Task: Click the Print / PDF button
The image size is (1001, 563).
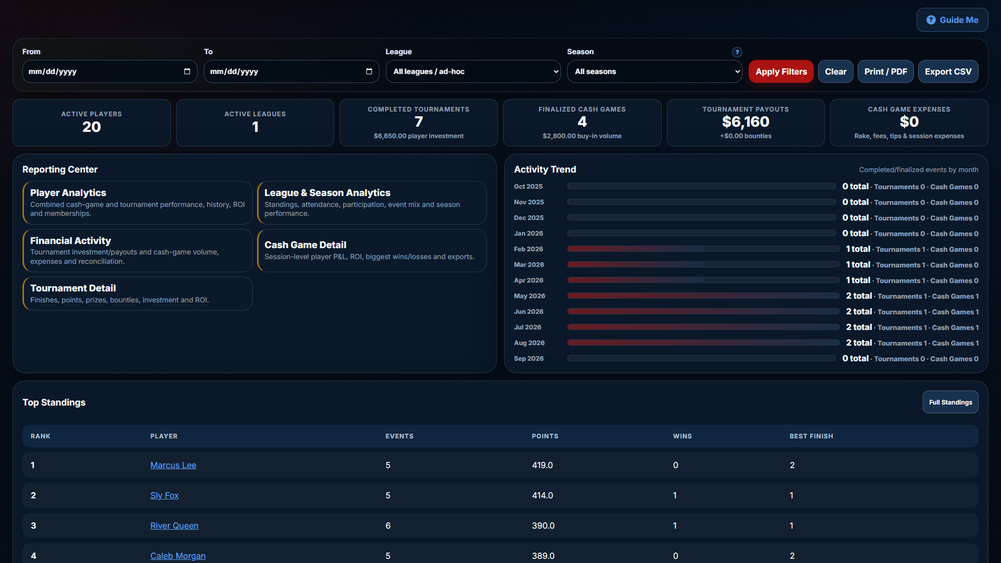Action: [885, 71]
